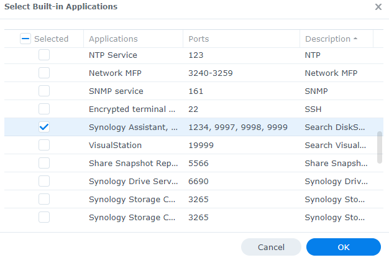The height and width of the screenshot is (260, 389).
Task: Click port value 5566
Action: coord(198,164)
